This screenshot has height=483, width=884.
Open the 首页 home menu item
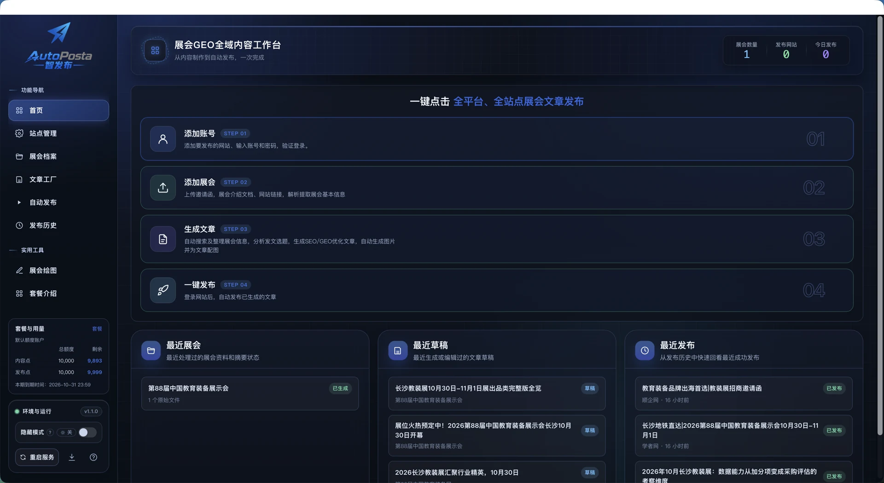[x=58, y=110]
